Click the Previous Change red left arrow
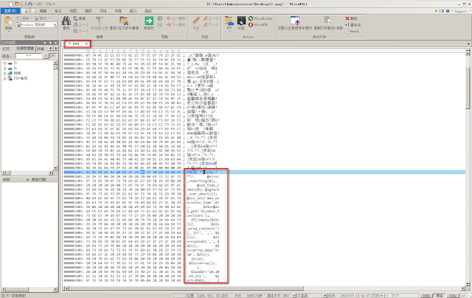Screen dimensions: 472x298 [x=176, y=18]
